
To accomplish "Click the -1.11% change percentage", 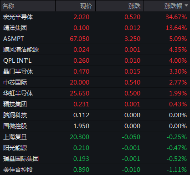I will click(177, 170).
